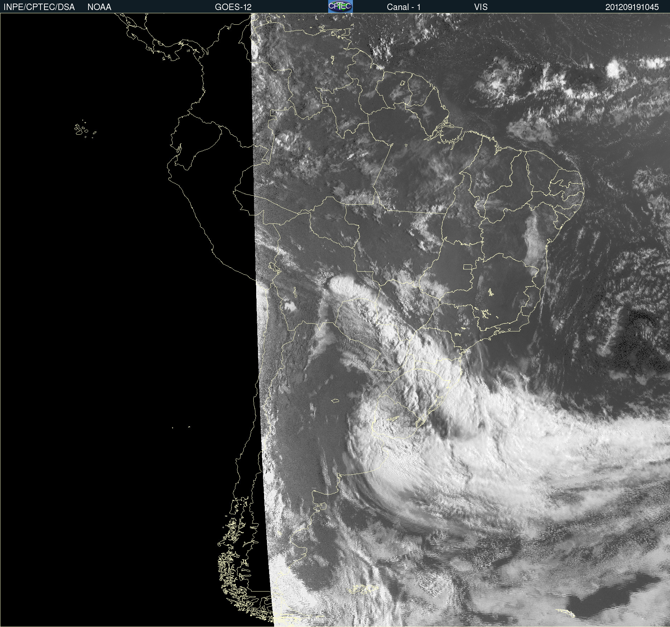Click the CPTEC logo in the header
This screenshot has width=670, height=627.
pyautogui.click(x=340, y=6)
